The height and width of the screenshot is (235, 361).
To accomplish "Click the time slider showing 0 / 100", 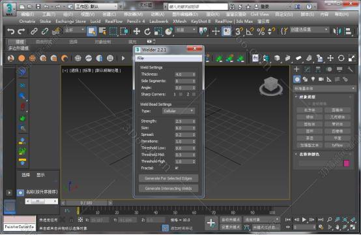I will point(86,203).
